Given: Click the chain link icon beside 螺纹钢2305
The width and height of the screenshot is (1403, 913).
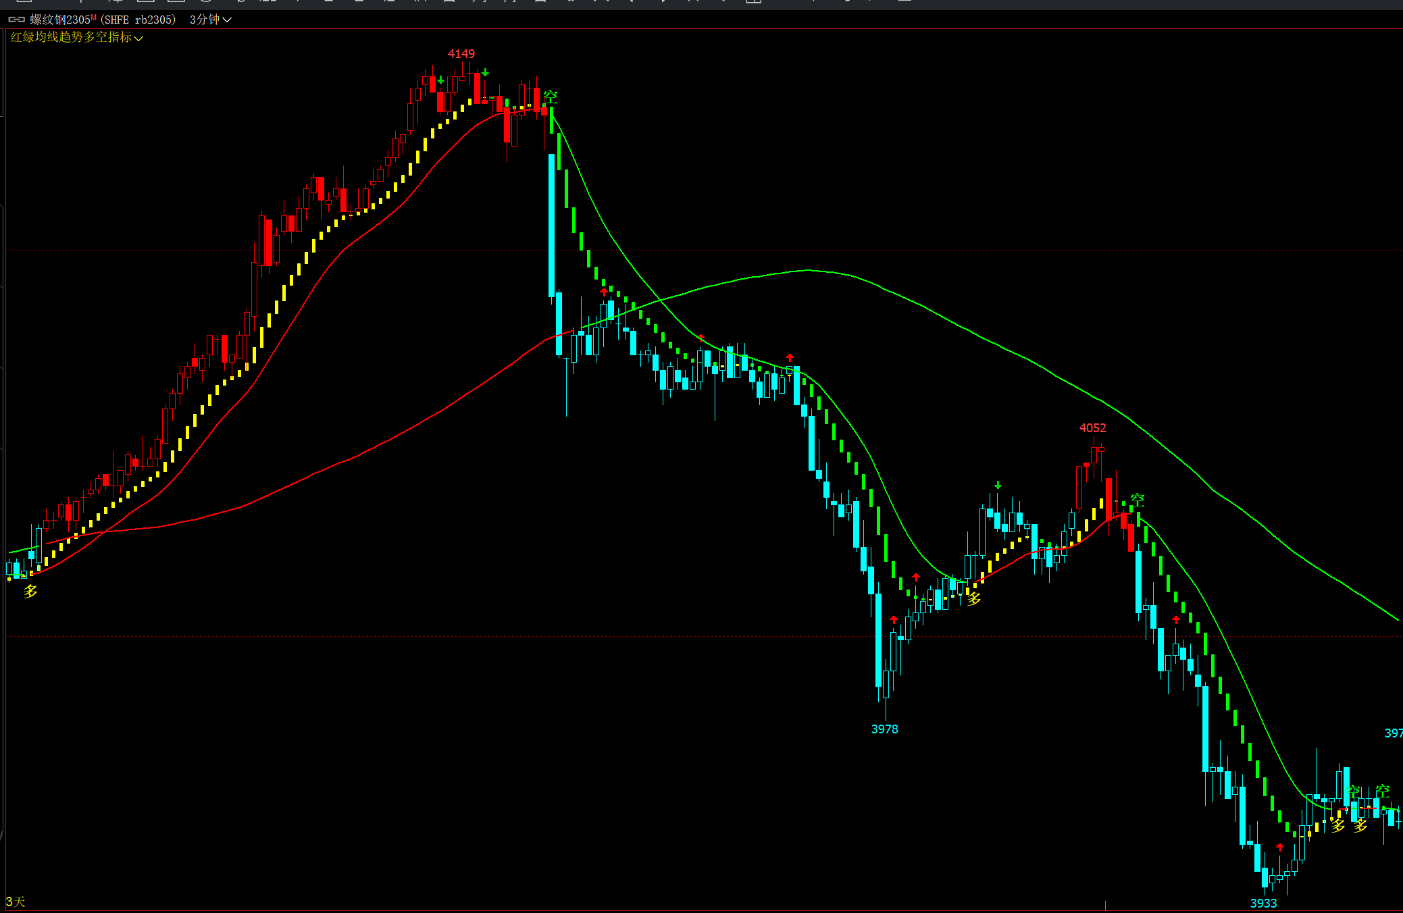Looking at the screenshot, I should (x=16, y=20).
